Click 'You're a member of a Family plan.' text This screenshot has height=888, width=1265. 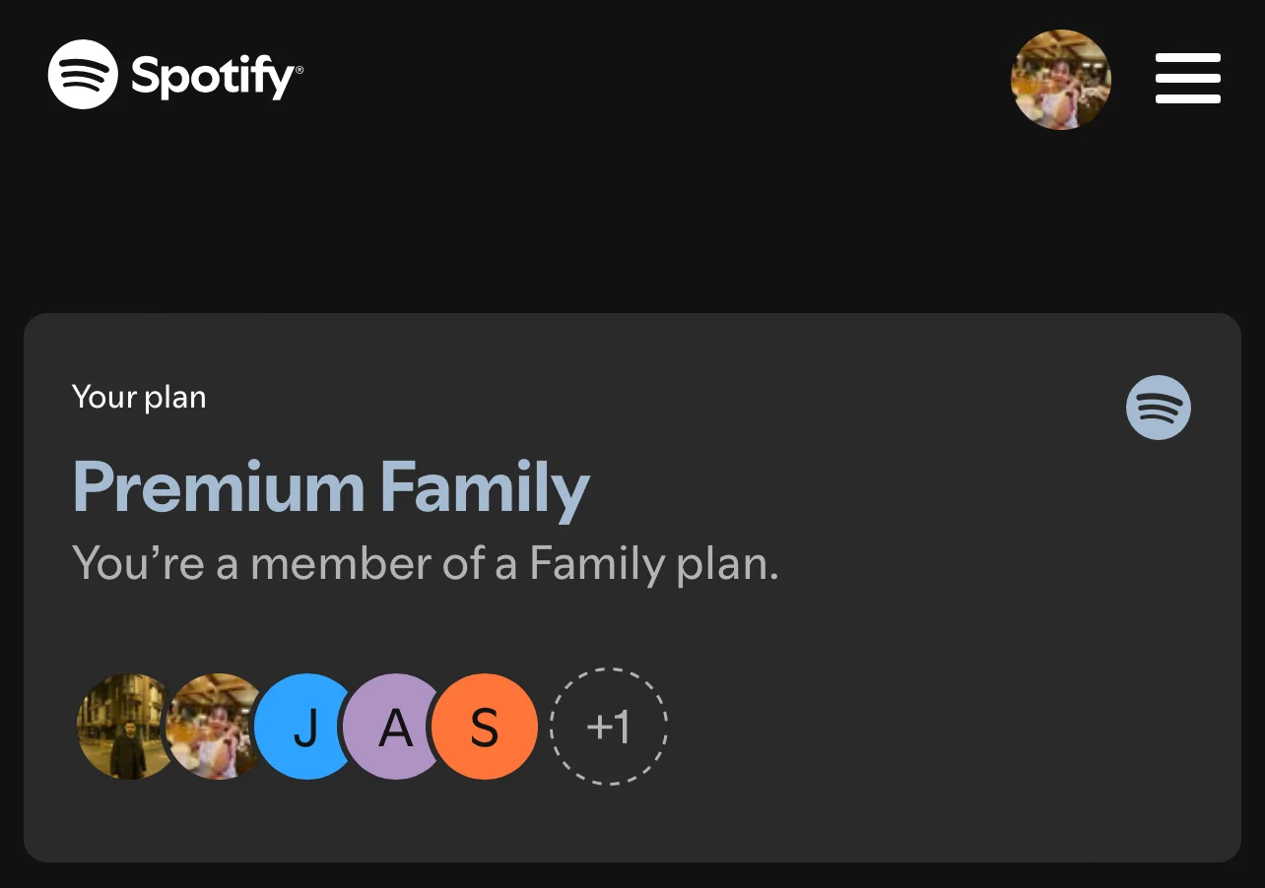tap(426, 565)
